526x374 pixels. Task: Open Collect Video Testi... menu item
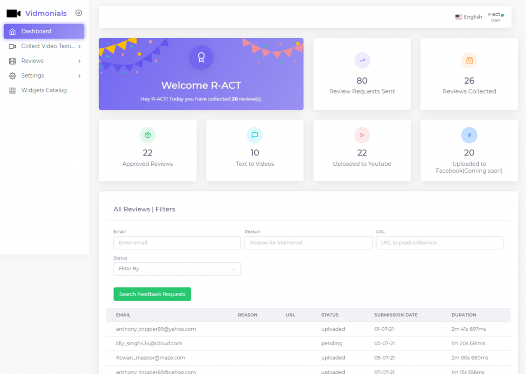pyautogui.click(x=44, y=46)
